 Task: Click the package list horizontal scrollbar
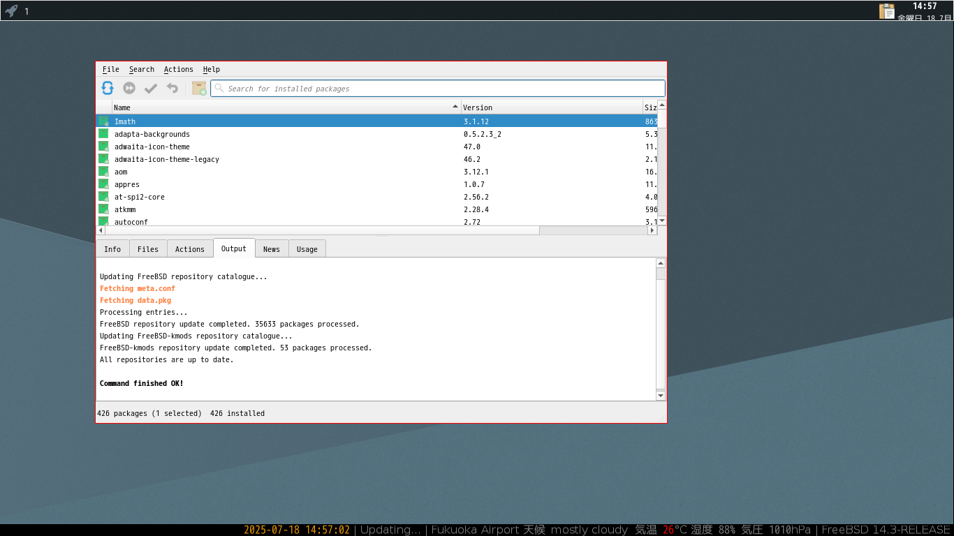pos(321,230)
